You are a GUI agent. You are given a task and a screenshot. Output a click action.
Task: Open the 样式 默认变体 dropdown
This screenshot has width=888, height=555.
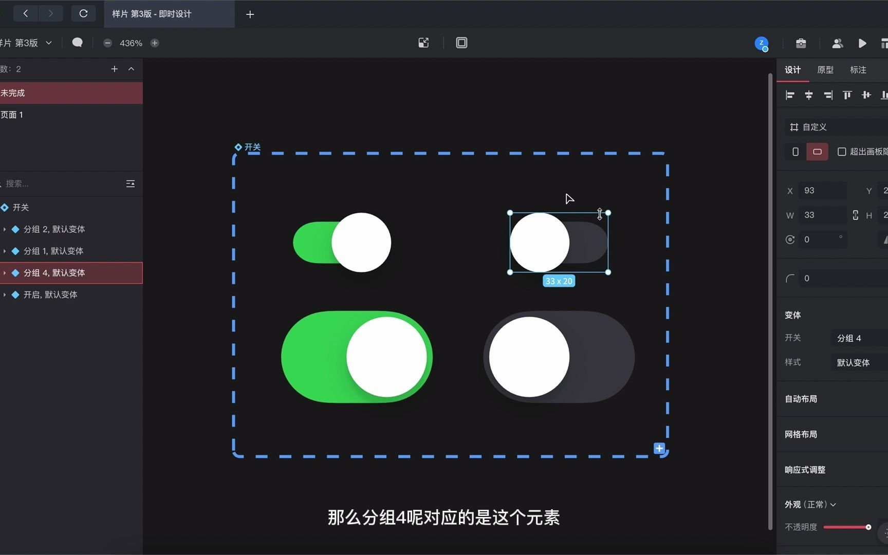(x=853, y=362)
